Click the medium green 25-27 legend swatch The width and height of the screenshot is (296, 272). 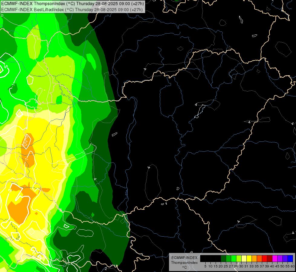tap(229, 258)
